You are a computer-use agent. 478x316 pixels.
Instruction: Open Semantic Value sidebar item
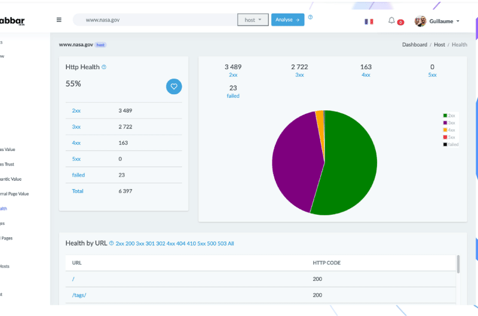point(11,179)
